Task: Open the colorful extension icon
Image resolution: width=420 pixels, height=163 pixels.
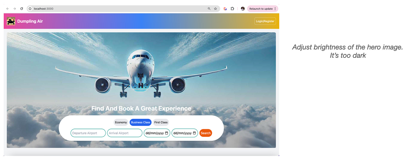Action: 225,9
